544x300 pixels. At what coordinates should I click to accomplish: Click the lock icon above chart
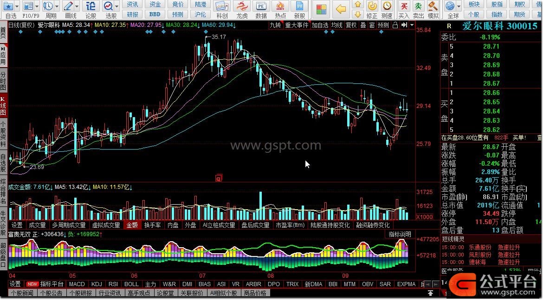[395, 25]
